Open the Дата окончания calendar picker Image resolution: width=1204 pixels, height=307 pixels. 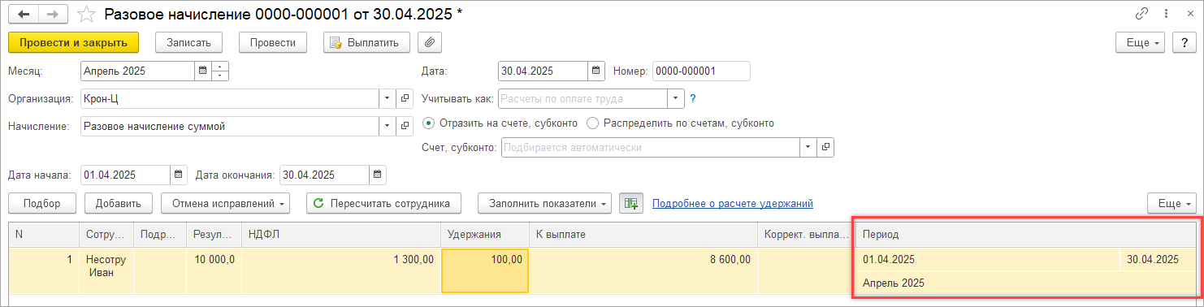coord(378,175)
